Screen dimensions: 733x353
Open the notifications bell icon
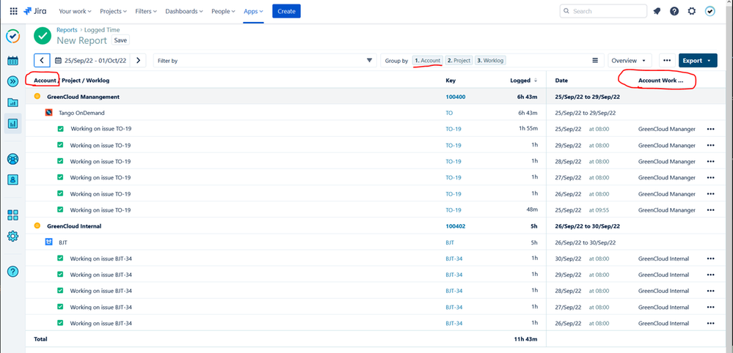point(657,11)
